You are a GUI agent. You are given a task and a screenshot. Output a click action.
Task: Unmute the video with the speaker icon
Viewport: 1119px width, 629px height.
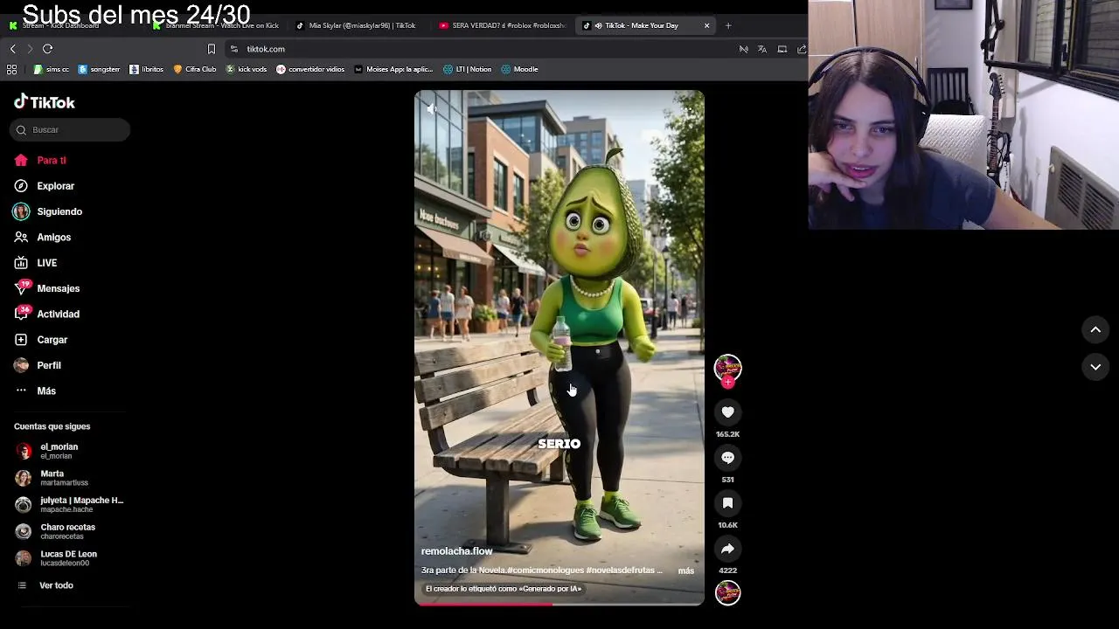tap(431, 108)
